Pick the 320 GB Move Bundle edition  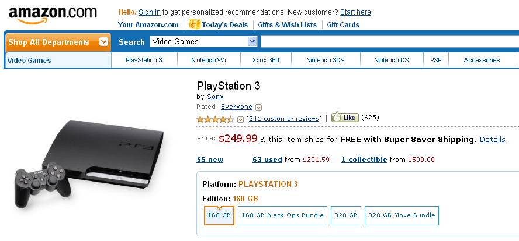pos(402,215)
